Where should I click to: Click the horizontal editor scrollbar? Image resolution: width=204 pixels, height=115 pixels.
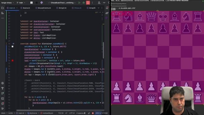pos(46,110)
